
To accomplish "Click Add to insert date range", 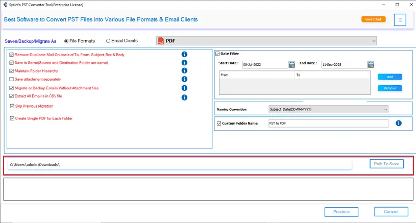I will (389, 77).
